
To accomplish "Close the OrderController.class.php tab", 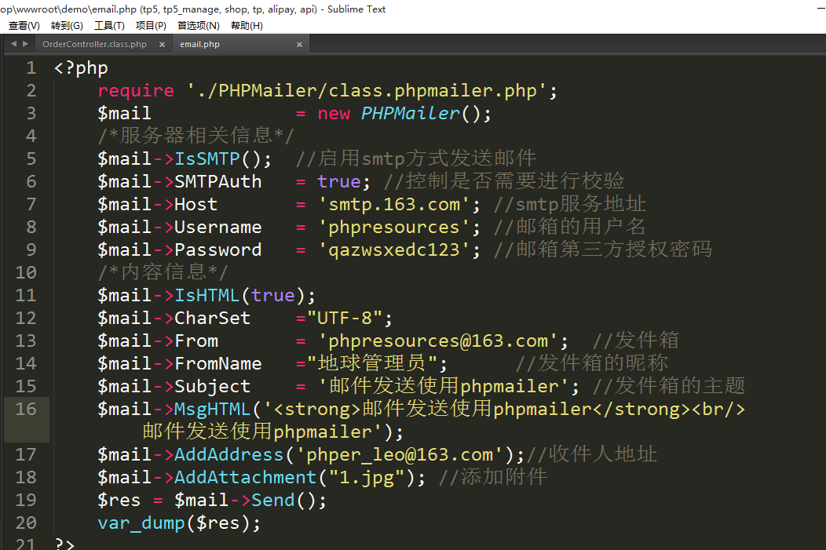I will [163, 45].
